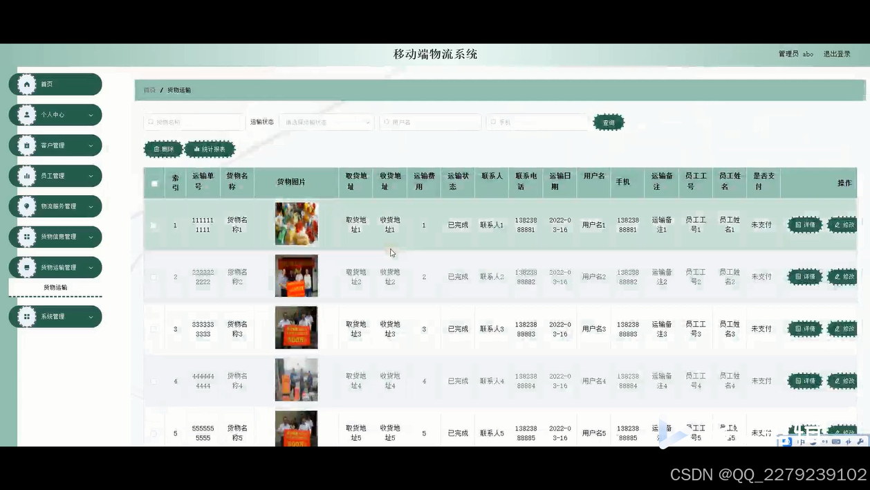Click the 货物信息管理 grid icon

pos(26,236)
